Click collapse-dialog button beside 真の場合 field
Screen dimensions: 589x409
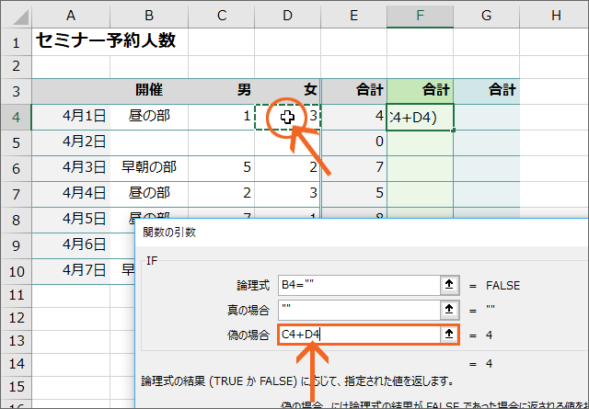(x=449, y=310)
